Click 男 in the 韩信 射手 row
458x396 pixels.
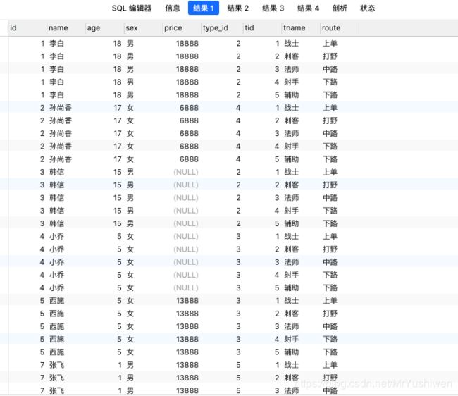coord(130,211)
